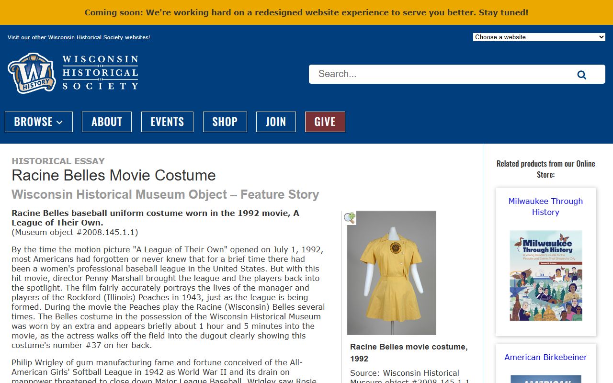Click the magnifying glass search icon

(x=581, y=75)
